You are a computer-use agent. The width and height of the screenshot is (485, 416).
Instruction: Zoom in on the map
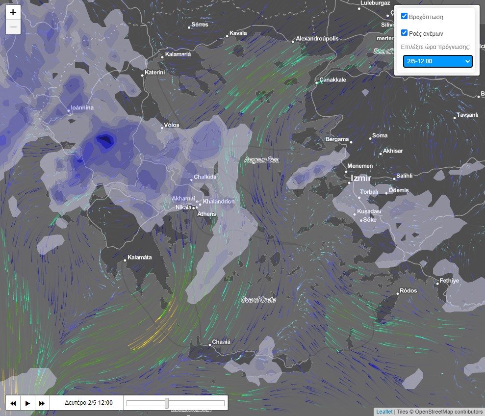pos(13,13)
